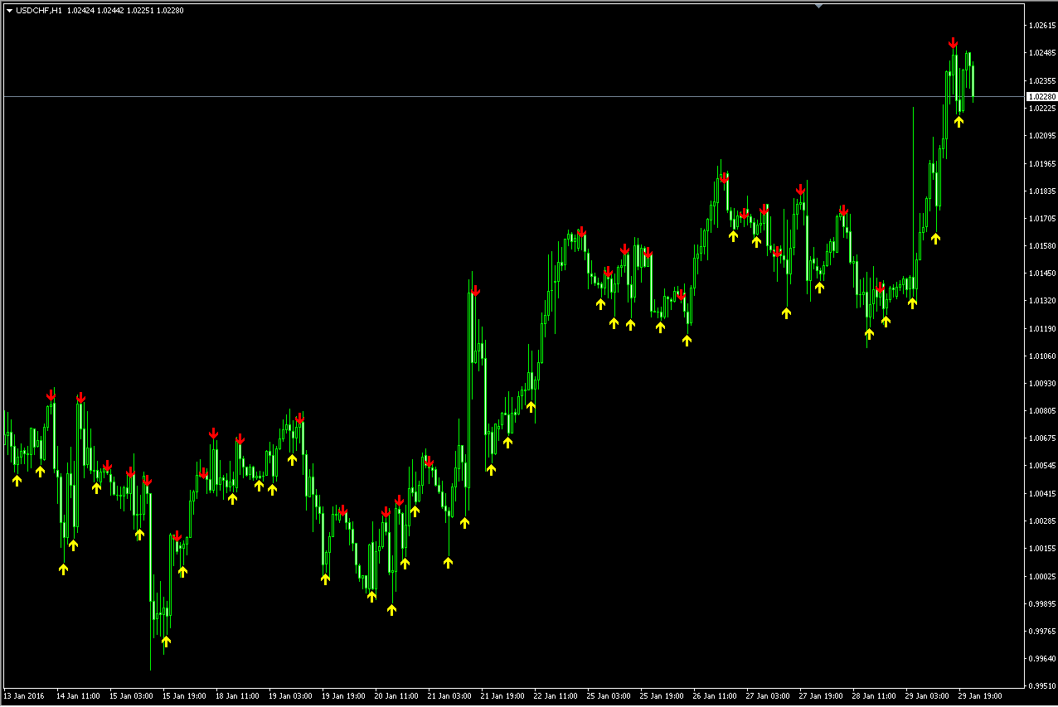This screenshot has width=1058, height=707.
Task: Click price scale value 1.01320
Action: [1041, 301]
